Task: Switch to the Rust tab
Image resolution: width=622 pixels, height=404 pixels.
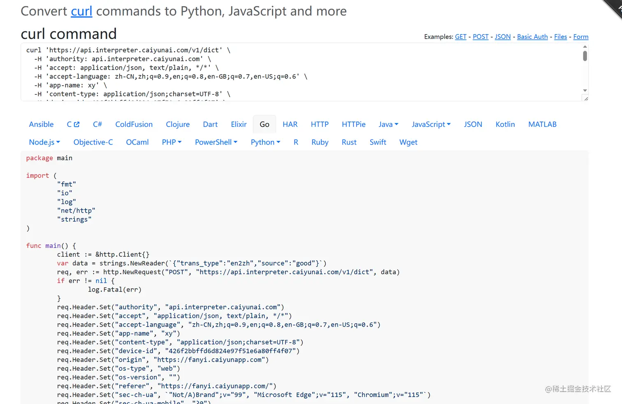Action: 349,142
